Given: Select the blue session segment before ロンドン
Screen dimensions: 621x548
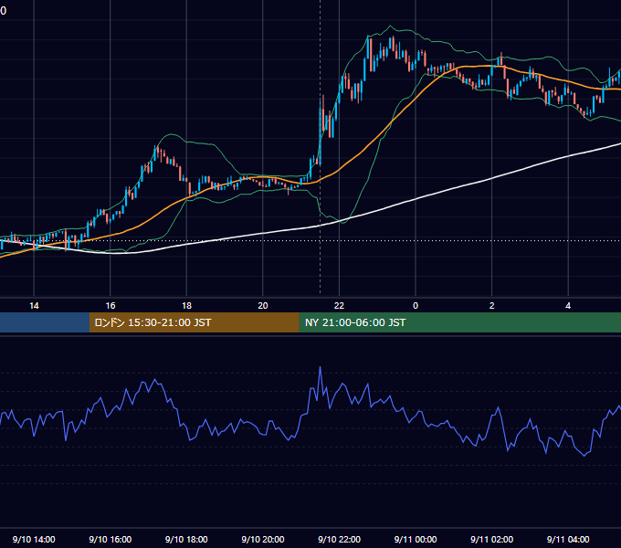Looking at the screenshot, I should pos(45,322).
